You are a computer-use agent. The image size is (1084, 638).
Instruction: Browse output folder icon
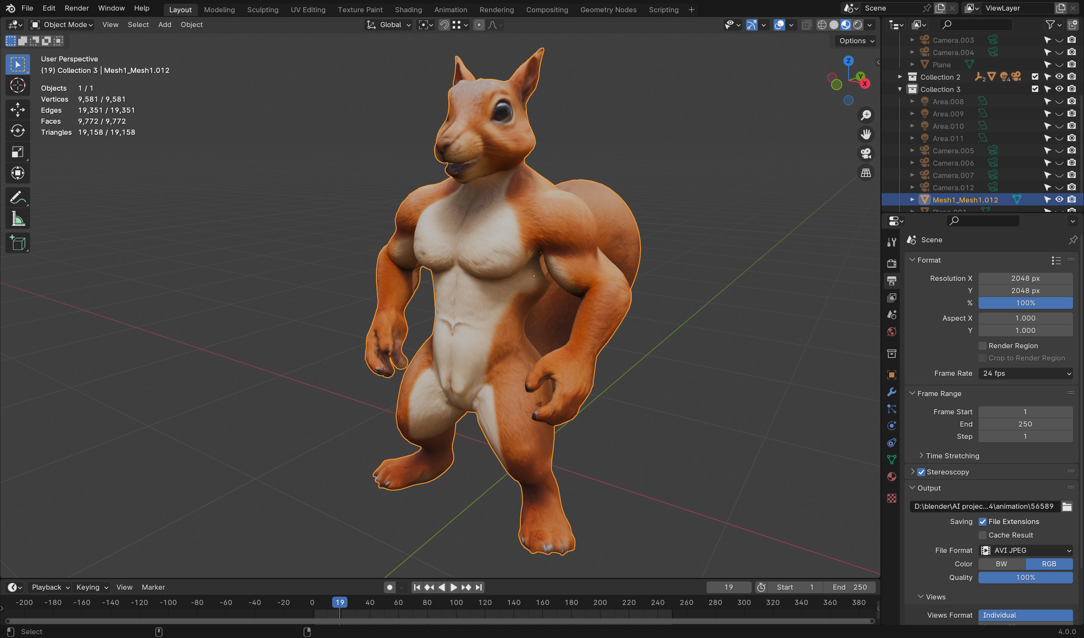click(x=1067, y=507)
